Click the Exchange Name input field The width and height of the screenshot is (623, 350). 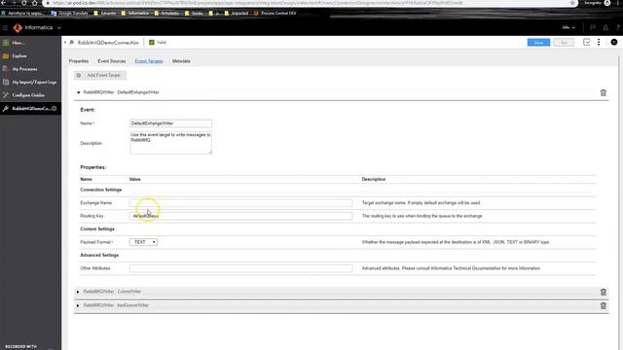point(240,203)
